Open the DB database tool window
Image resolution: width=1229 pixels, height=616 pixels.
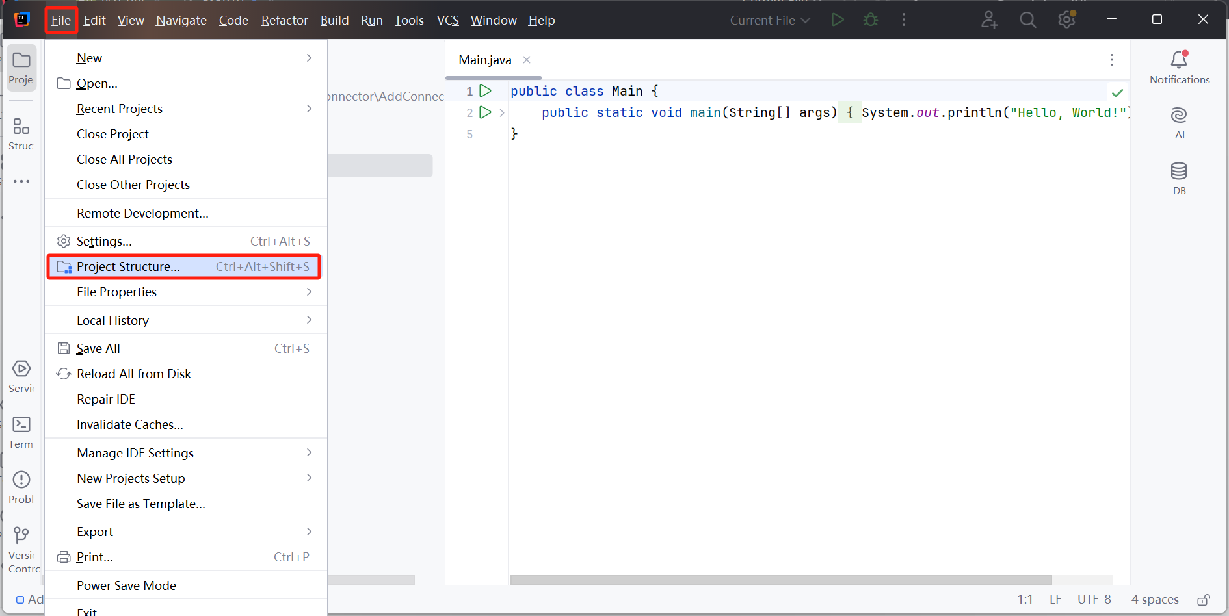(1179, 172)
